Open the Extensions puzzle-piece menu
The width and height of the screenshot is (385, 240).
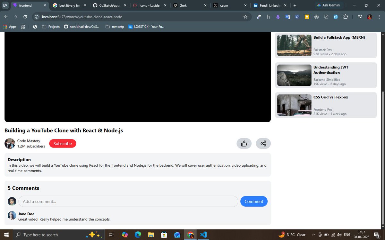pos(346,17)
